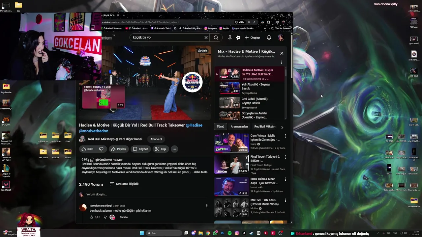Clear the search text with the X icon

(x=206, y=38)
